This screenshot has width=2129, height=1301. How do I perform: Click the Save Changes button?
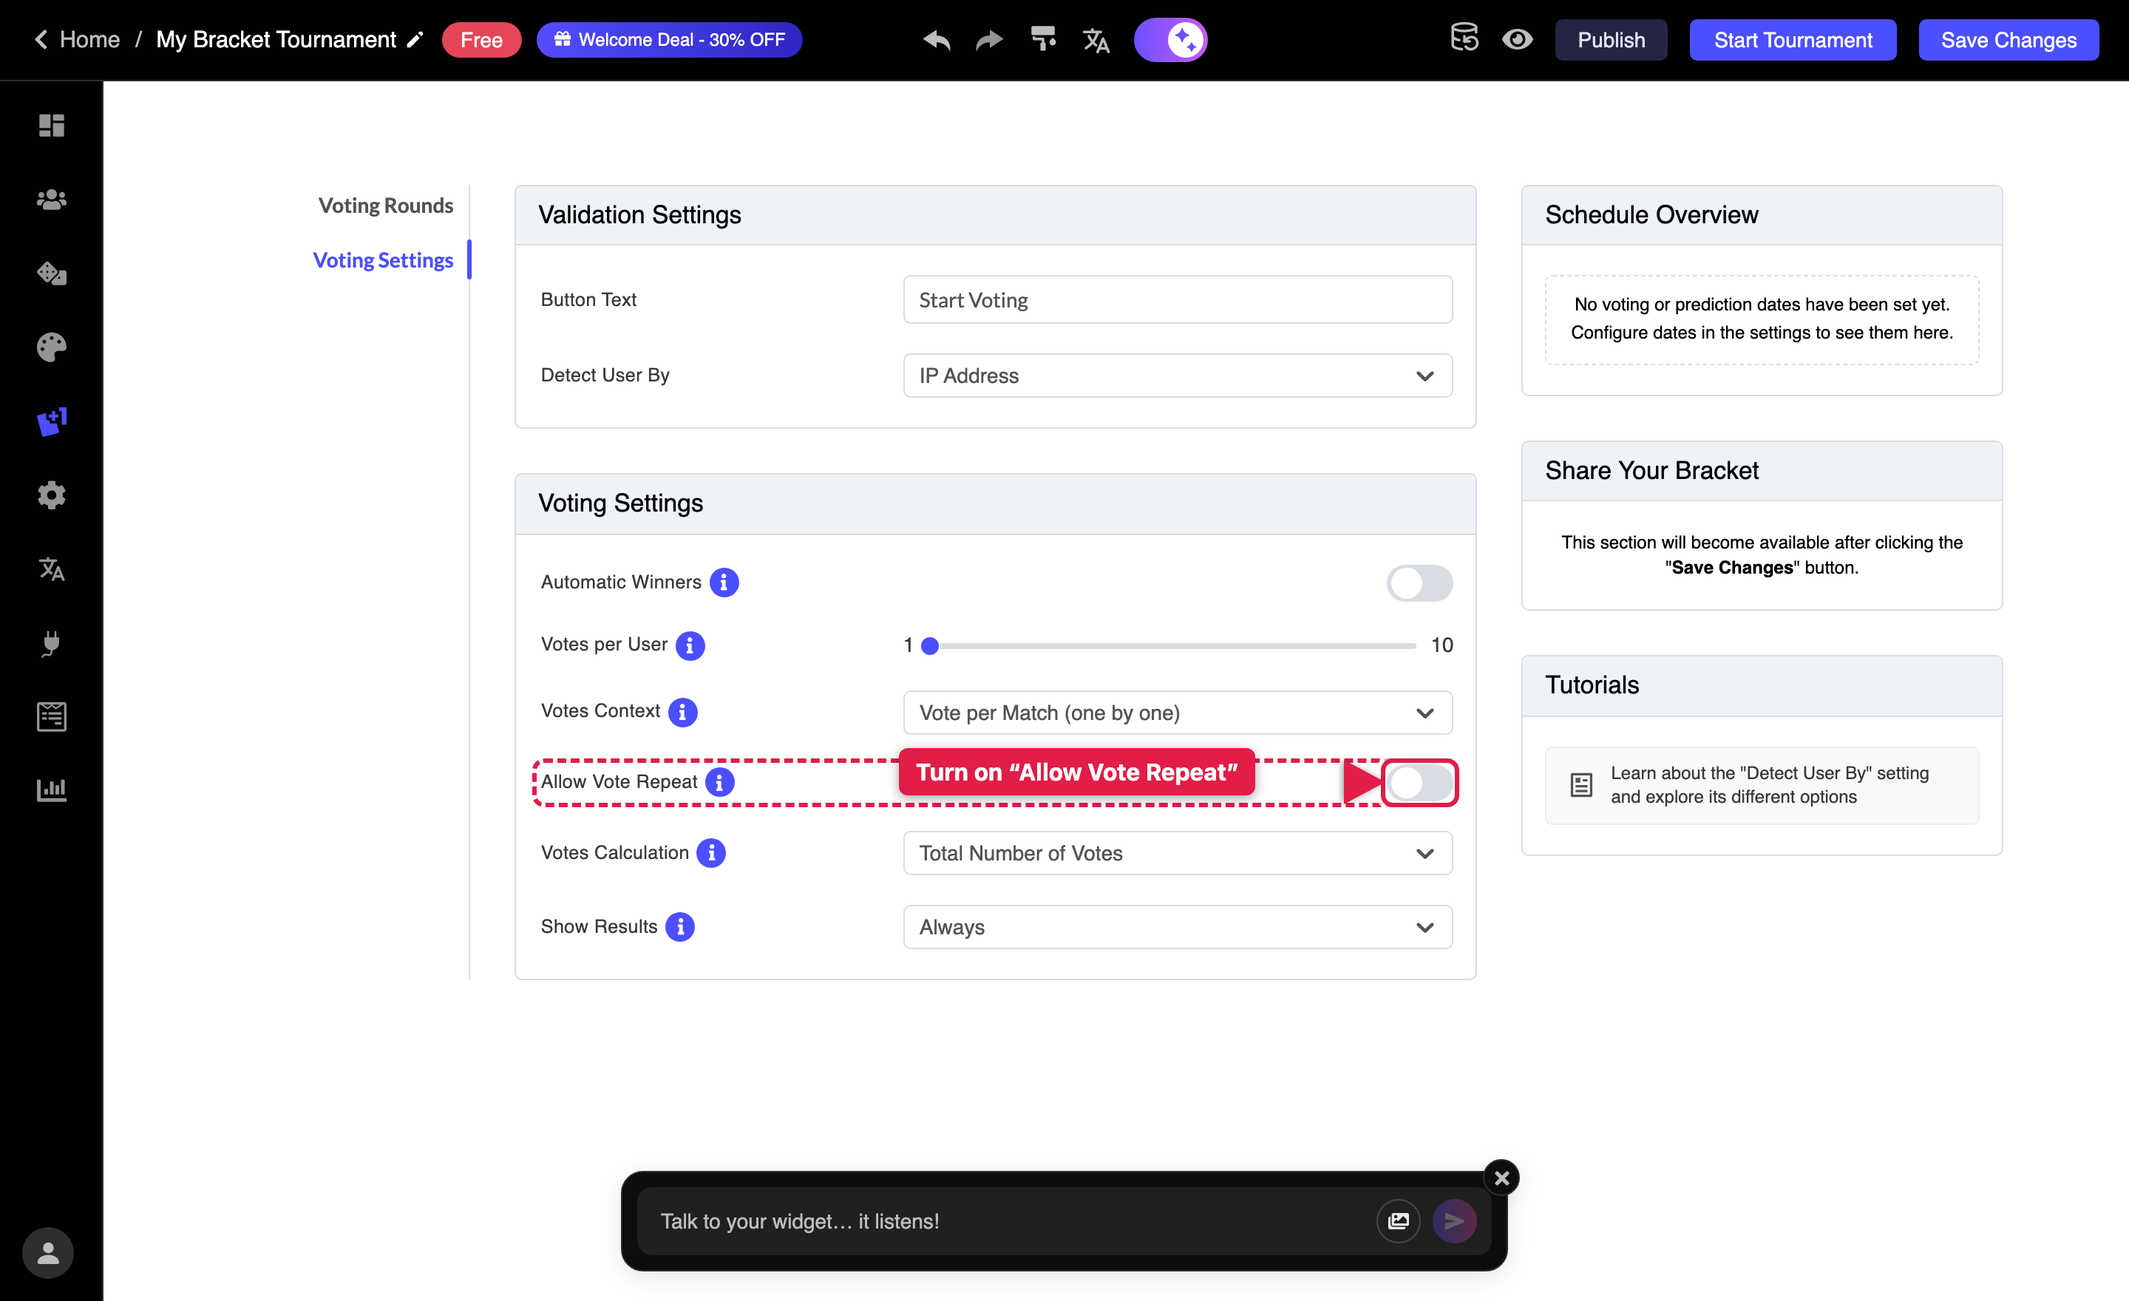click(2008, 40)
